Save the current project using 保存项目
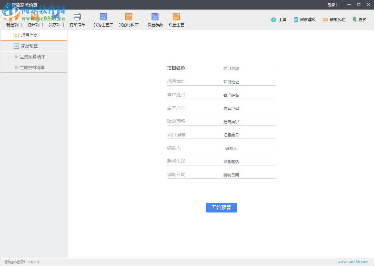This screenshot has width=374, height=266. [x=56, y=19]
